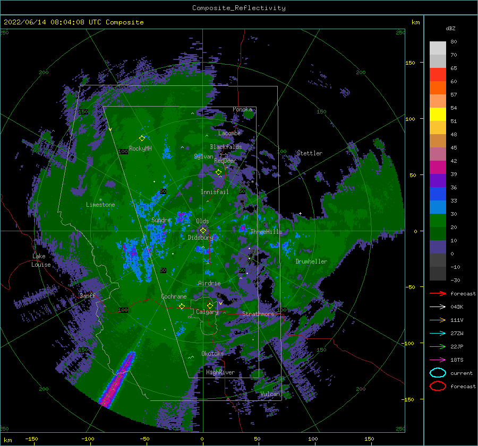Click the yellow diamond marker near RockyMH

142,138
